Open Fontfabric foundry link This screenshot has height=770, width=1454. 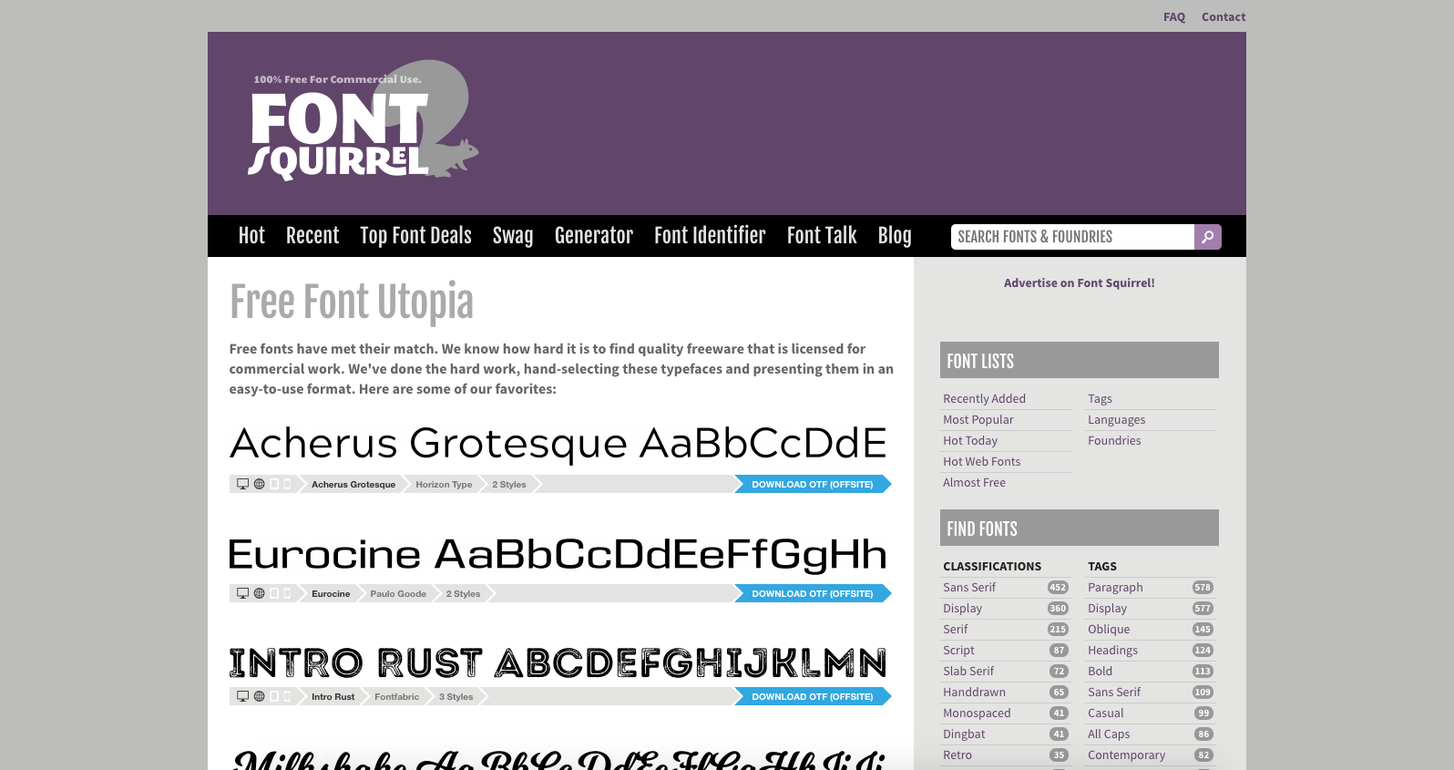point(397,696)
